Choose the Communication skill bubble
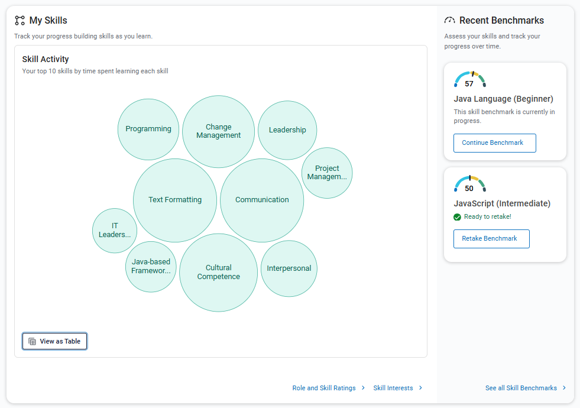 click(262, 200)
